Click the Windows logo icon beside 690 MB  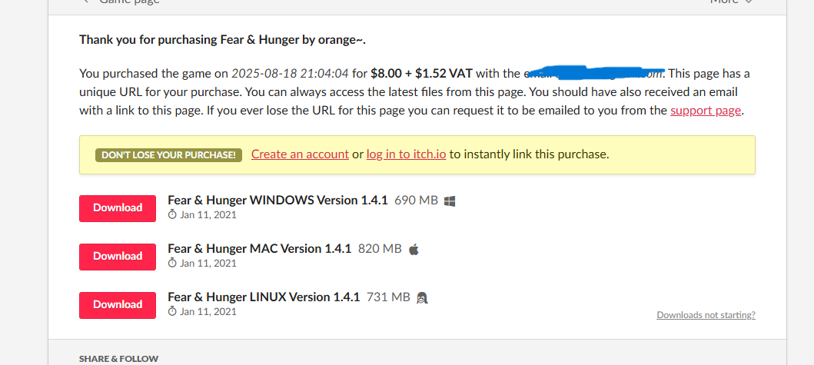click(450, 201)
